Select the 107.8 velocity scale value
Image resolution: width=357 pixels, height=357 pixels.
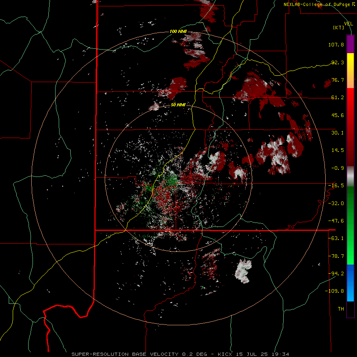(x=336, y=44)
